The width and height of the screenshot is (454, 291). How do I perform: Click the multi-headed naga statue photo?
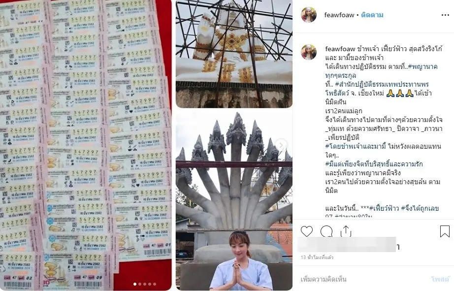click(234, 200)
